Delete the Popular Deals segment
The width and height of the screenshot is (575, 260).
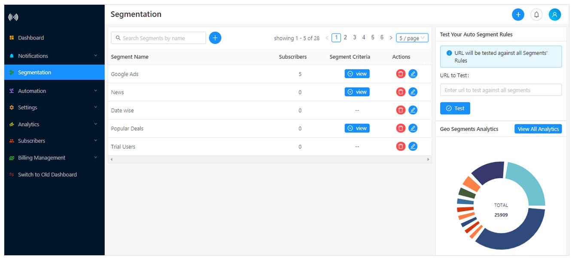click(401, 128)
